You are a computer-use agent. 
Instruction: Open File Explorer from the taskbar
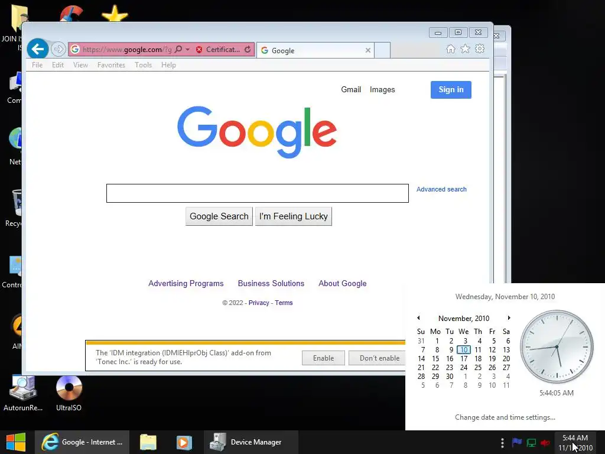click(148, 442)
